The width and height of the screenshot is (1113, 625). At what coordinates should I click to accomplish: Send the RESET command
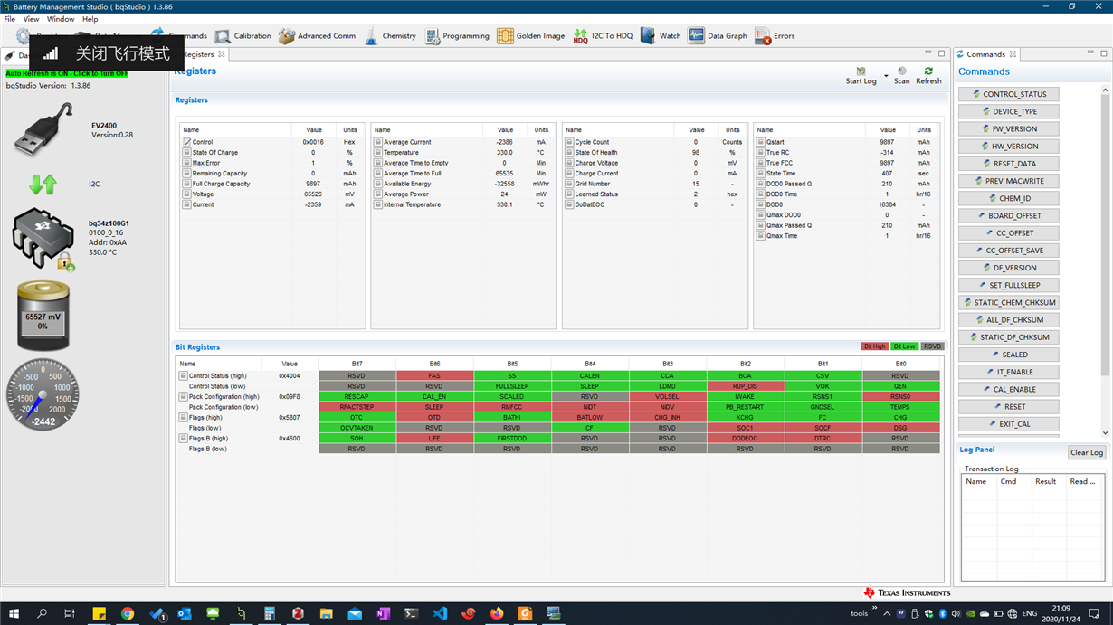(1009, 406)
